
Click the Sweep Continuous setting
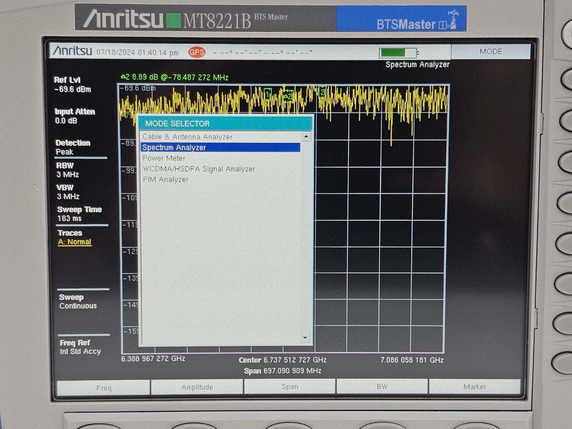click(78, 302)
